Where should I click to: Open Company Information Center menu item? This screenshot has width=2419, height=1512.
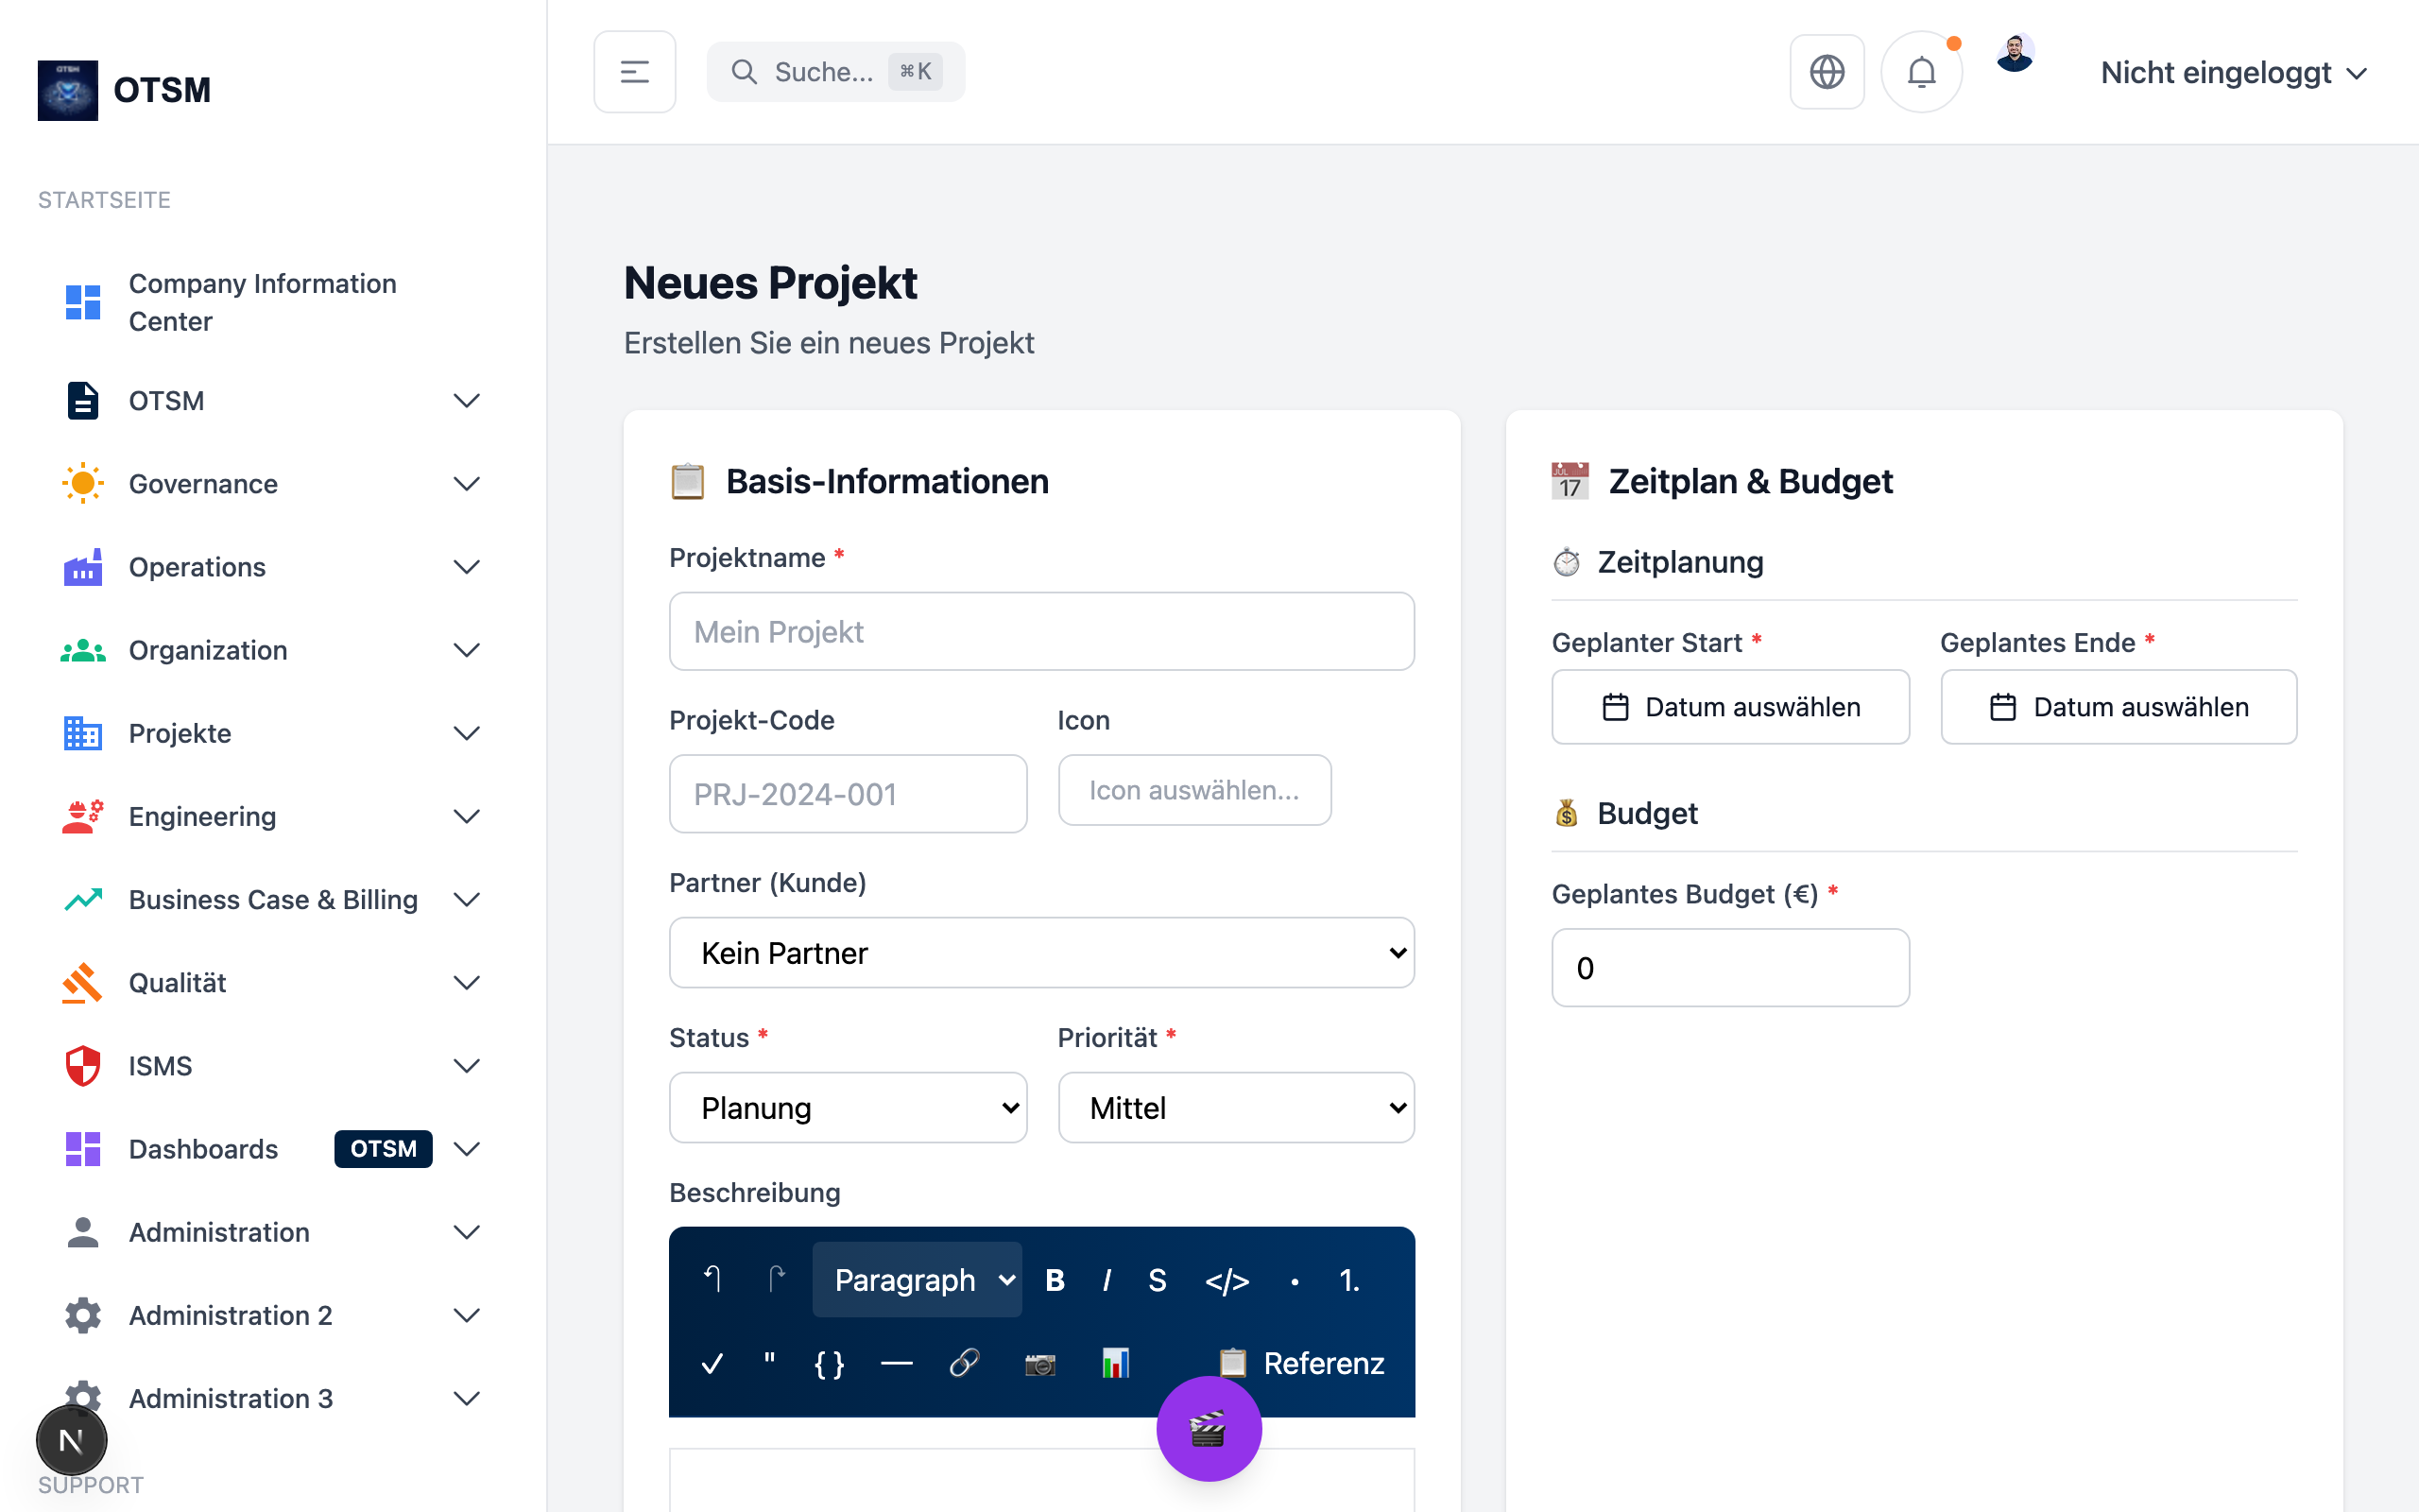tap(262, 302)
